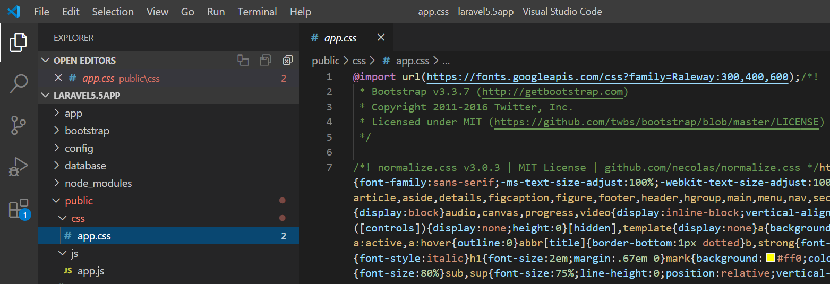Screen dimensions: 830x284
Task: Click the 'app.css' breadcrumb segment
Action: [x=406, y=61]
